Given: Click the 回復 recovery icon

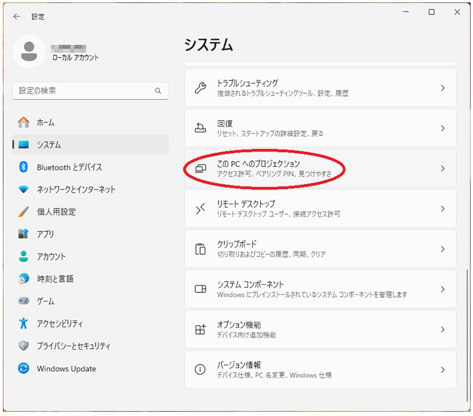Looking at the screenshot, I should click(200, 128).
